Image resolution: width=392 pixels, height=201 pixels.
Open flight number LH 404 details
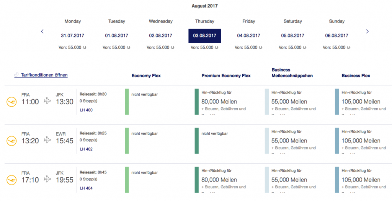(86, 188)
